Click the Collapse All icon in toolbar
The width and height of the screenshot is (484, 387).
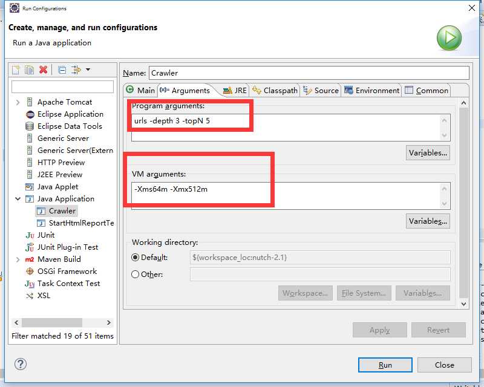(x=62, y=70)
